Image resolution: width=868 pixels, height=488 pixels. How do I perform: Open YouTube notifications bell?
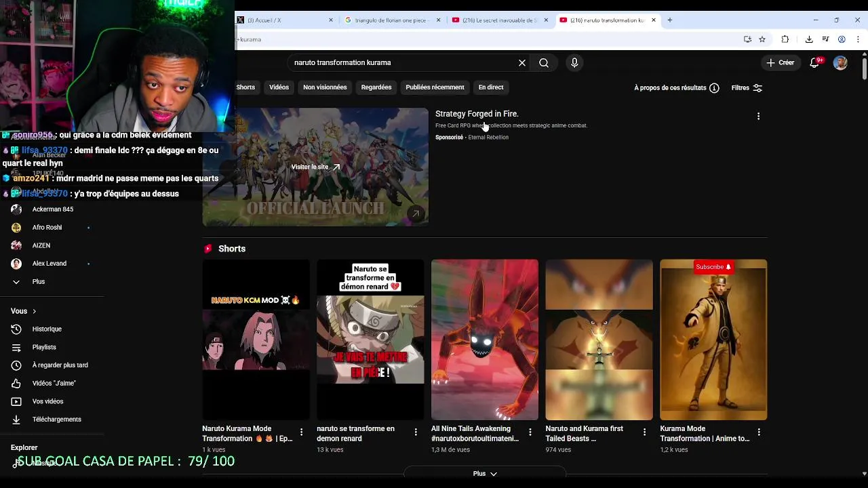(x=815, y=62)
